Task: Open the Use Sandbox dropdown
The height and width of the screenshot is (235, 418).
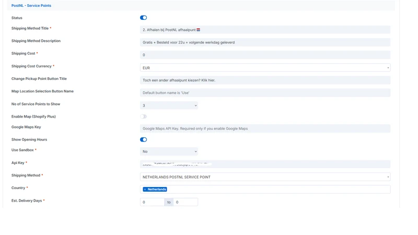Action: click(x=169, y=151)
